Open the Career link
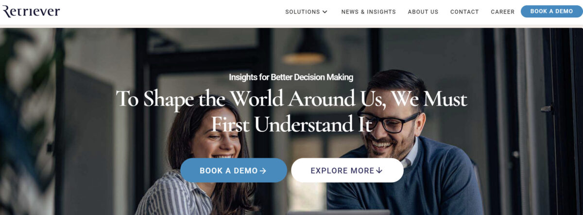This screenshot has width=583, height=215. coord(502,12)
